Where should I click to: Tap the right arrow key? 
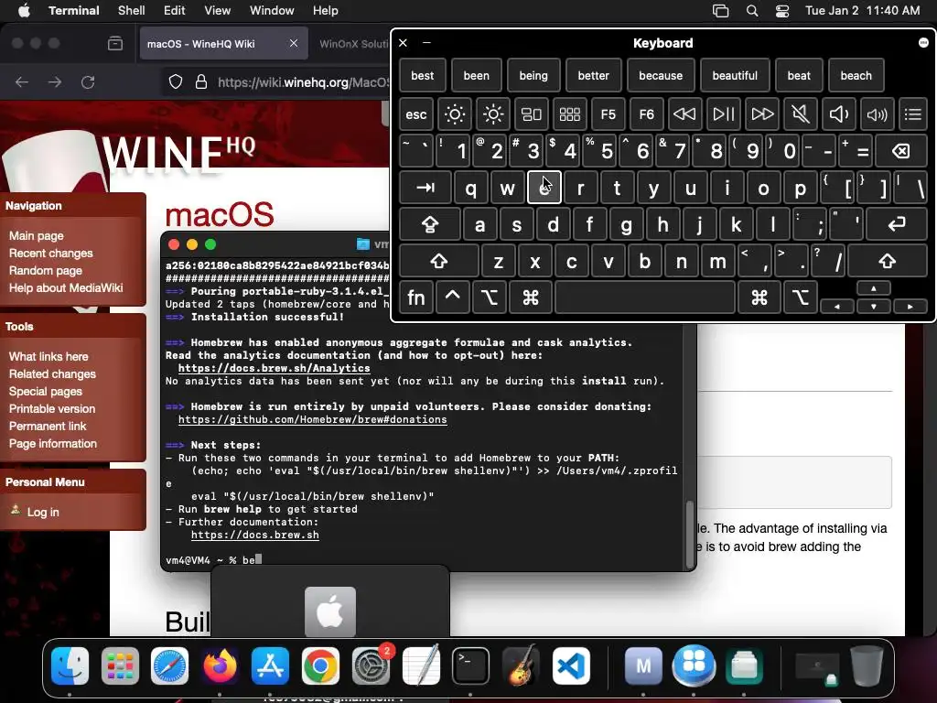click(910, 306)
